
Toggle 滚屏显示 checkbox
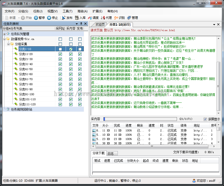[205, 119]
